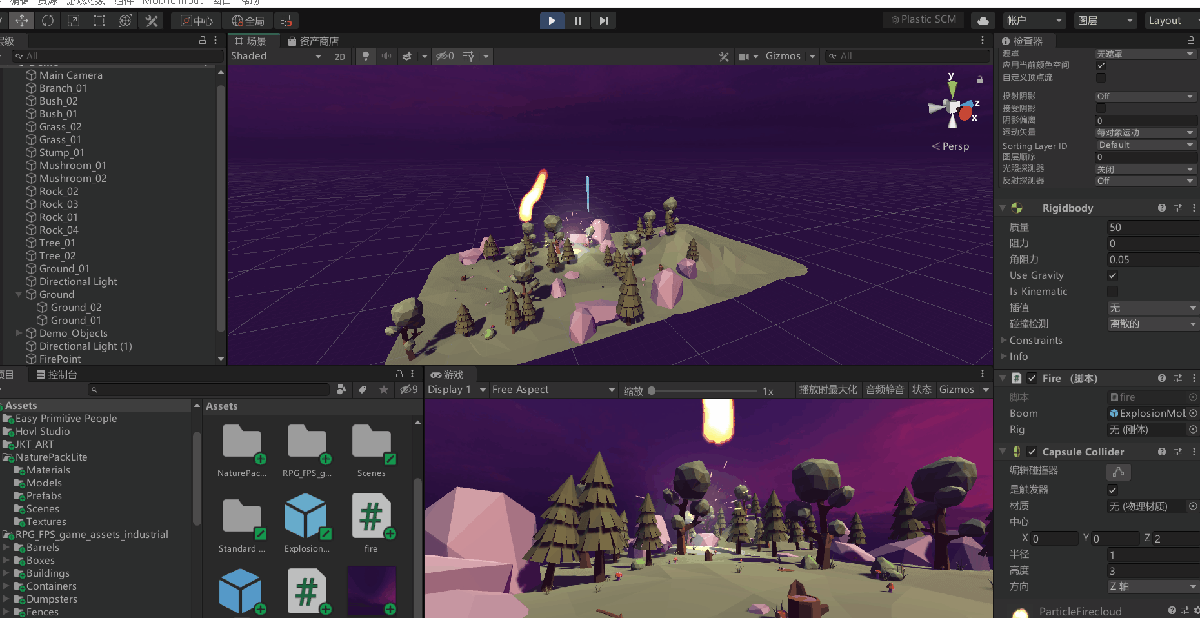This screenshot has height=618, width=1200.
Task: Open the 碰撞检测 collision detection dropdown
Action: (1153, 324)
